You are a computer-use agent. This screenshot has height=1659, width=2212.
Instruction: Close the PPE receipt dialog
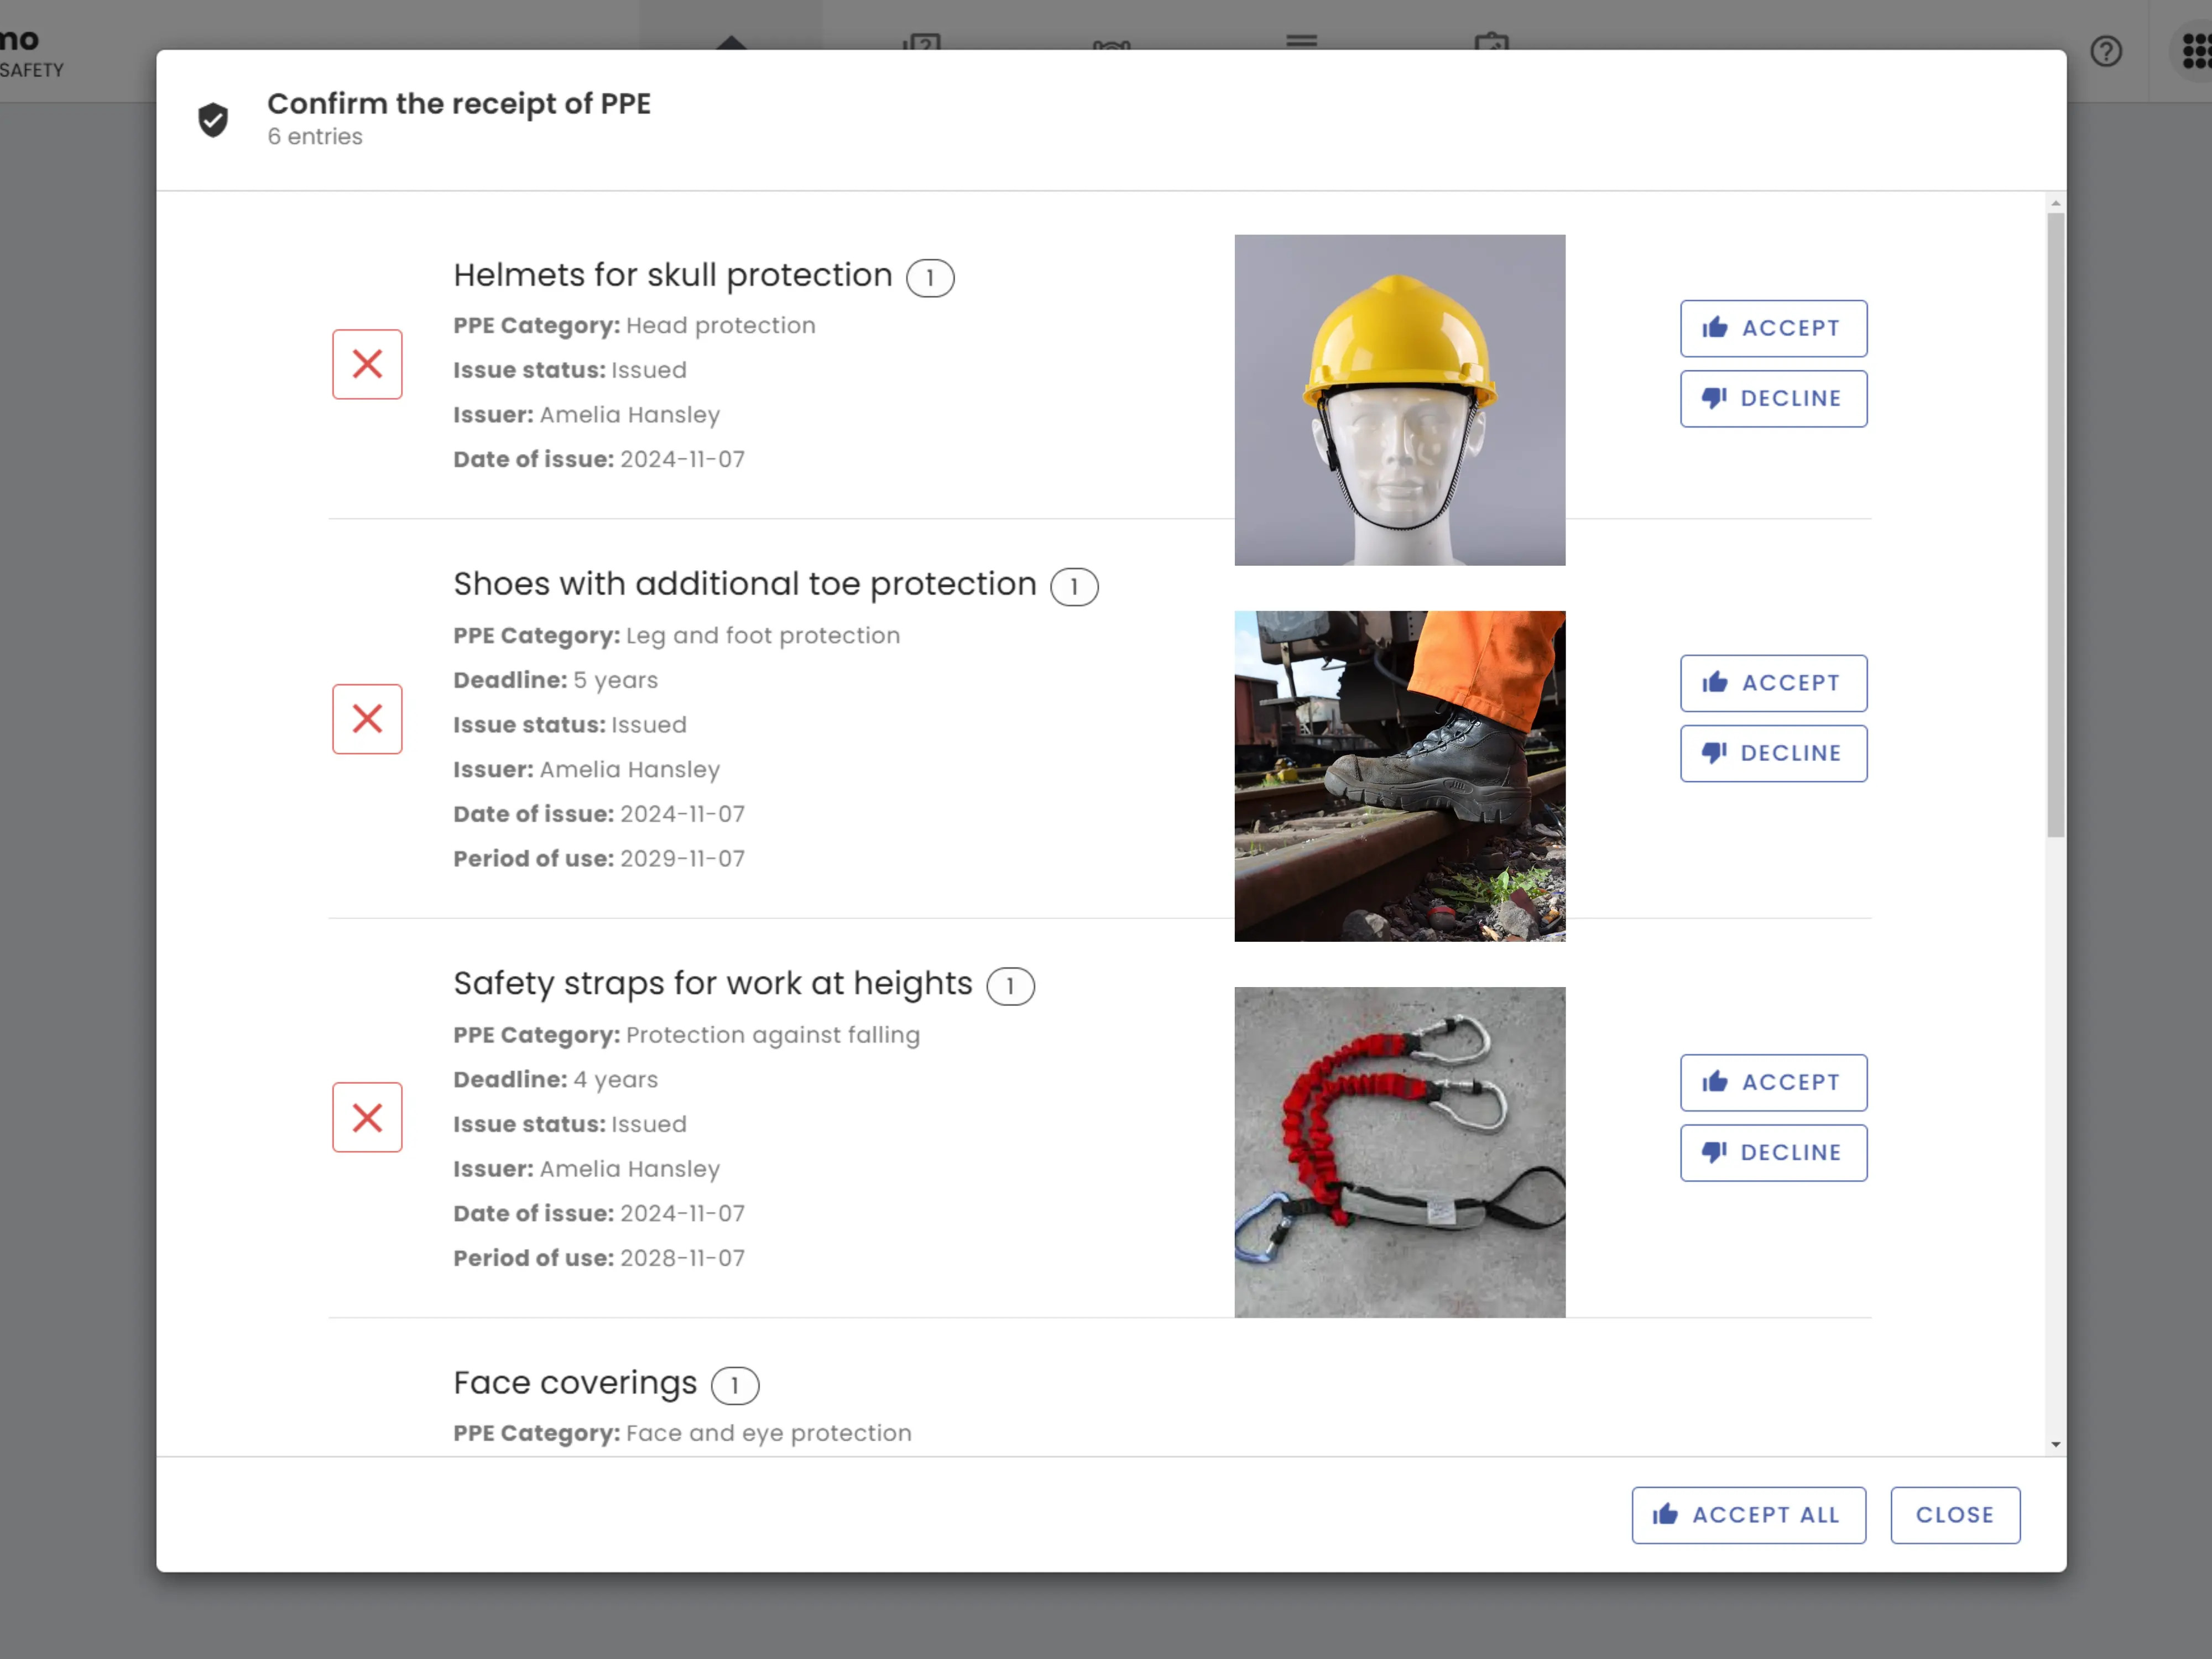pyautogui.click(x=1954, y=1515)
